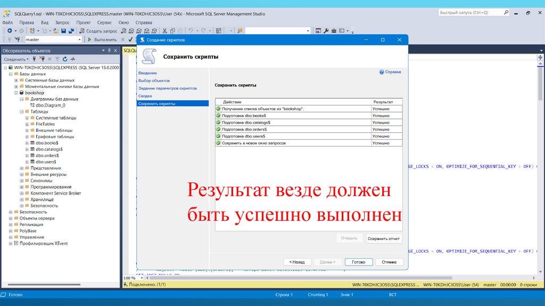Click the Object Explorer horizontal scrollbar
Screen dimensions: 545x306
tap(44, 285)
